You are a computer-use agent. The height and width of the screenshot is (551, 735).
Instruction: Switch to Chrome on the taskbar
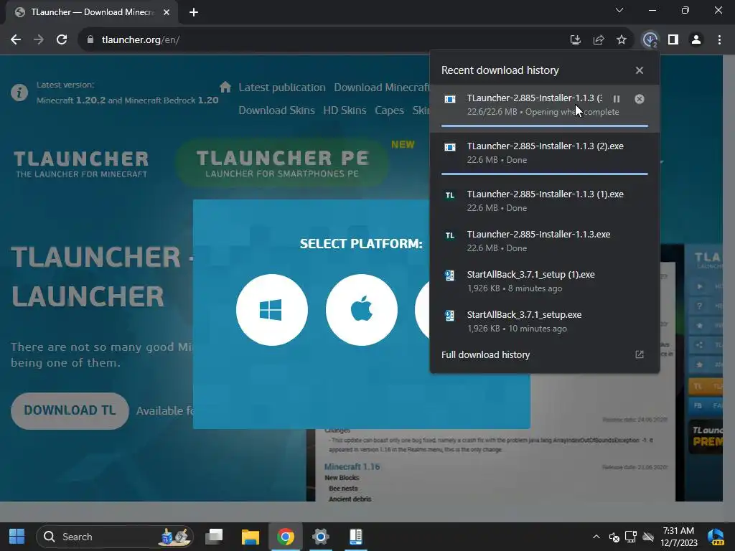click(x=286, y=537)
